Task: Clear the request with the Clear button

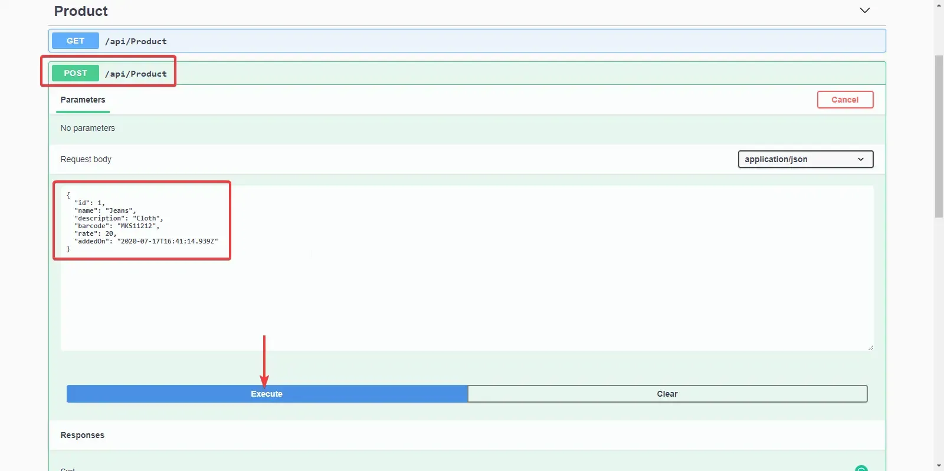Action: [x=667, y=394]
